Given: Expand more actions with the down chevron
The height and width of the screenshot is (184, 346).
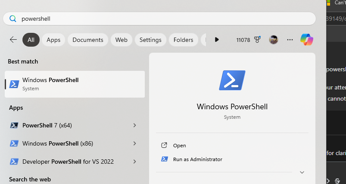Looking at the screenshot, I should pos(302,172).
